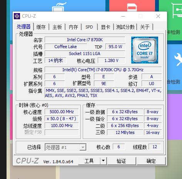Viewport: 182px width, 179px height.
Task: Click the 确定 button
Action: coord(151,161)
